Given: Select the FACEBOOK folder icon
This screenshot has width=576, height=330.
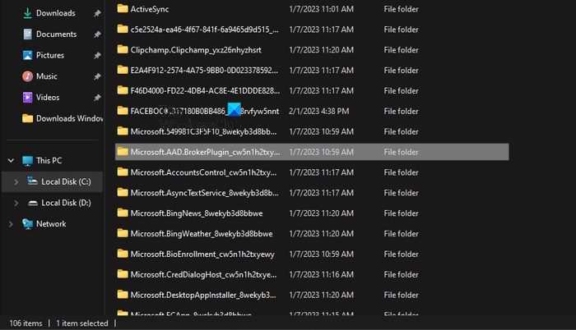Looking at the screenshot, I should 123,111.
